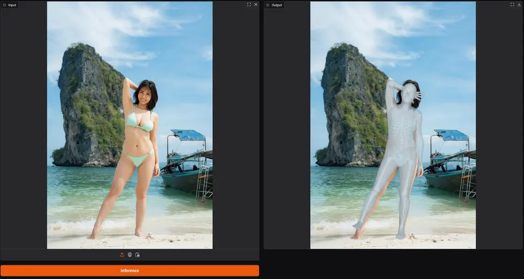Click the Input panel label
The image size is (524, 279).
point(12,5)
